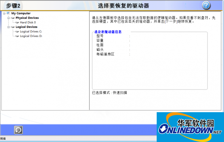Click the My Computer icon
224x142 pixels.
pos(8,13)
